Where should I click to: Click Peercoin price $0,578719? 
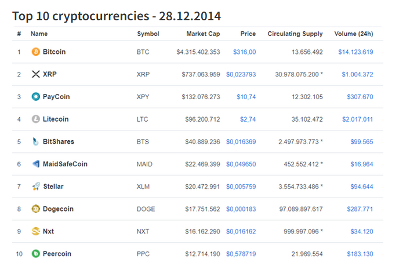(x=241, y=254)
